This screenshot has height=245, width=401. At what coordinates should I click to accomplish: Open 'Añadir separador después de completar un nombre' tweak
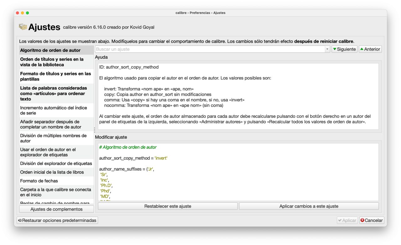(x=56, y=124)
